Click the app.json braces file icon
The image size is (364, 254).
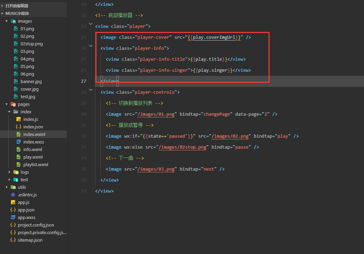coord(13,210)
